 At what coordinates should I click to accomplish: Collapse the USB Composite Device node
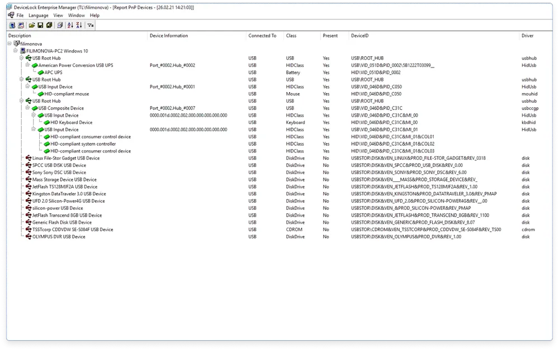[27, 108]
